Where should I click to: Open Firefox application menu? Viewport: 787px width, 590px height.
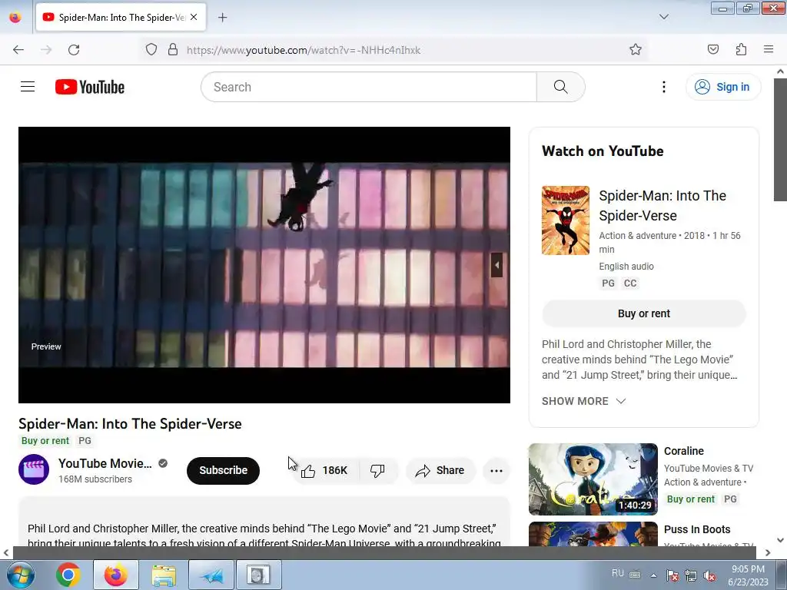coord(769,50)
